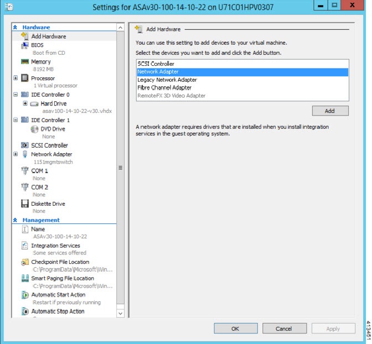Image resolution: width=372 pixels, height=344 pixels.
Task: Collapse the IDE Controller 0 node
Action: 15,95
